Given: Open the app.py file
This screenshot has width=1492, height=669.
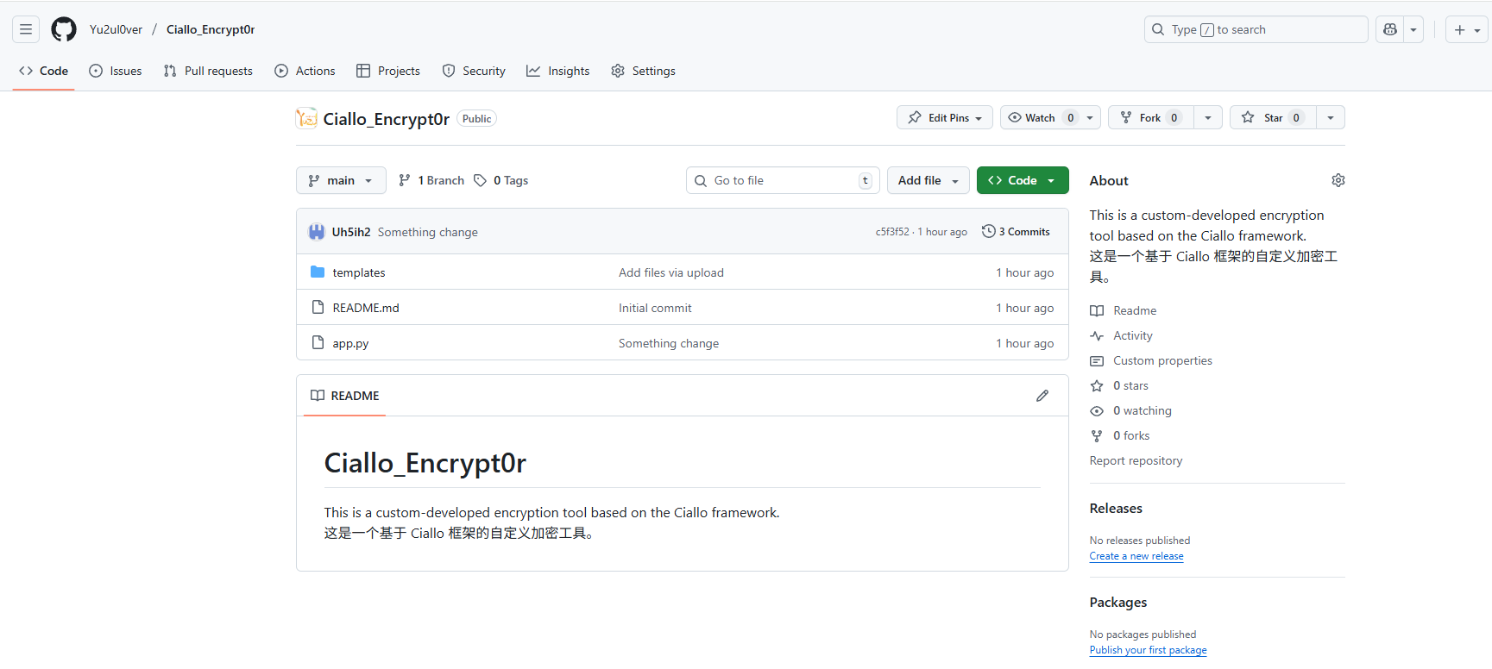Looking at the screenshot, I should tap(350, 343).
